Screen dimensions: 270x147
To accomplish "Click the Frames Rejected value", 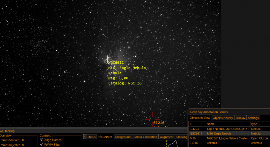I will pyautogui.click(x=23, y=145).
